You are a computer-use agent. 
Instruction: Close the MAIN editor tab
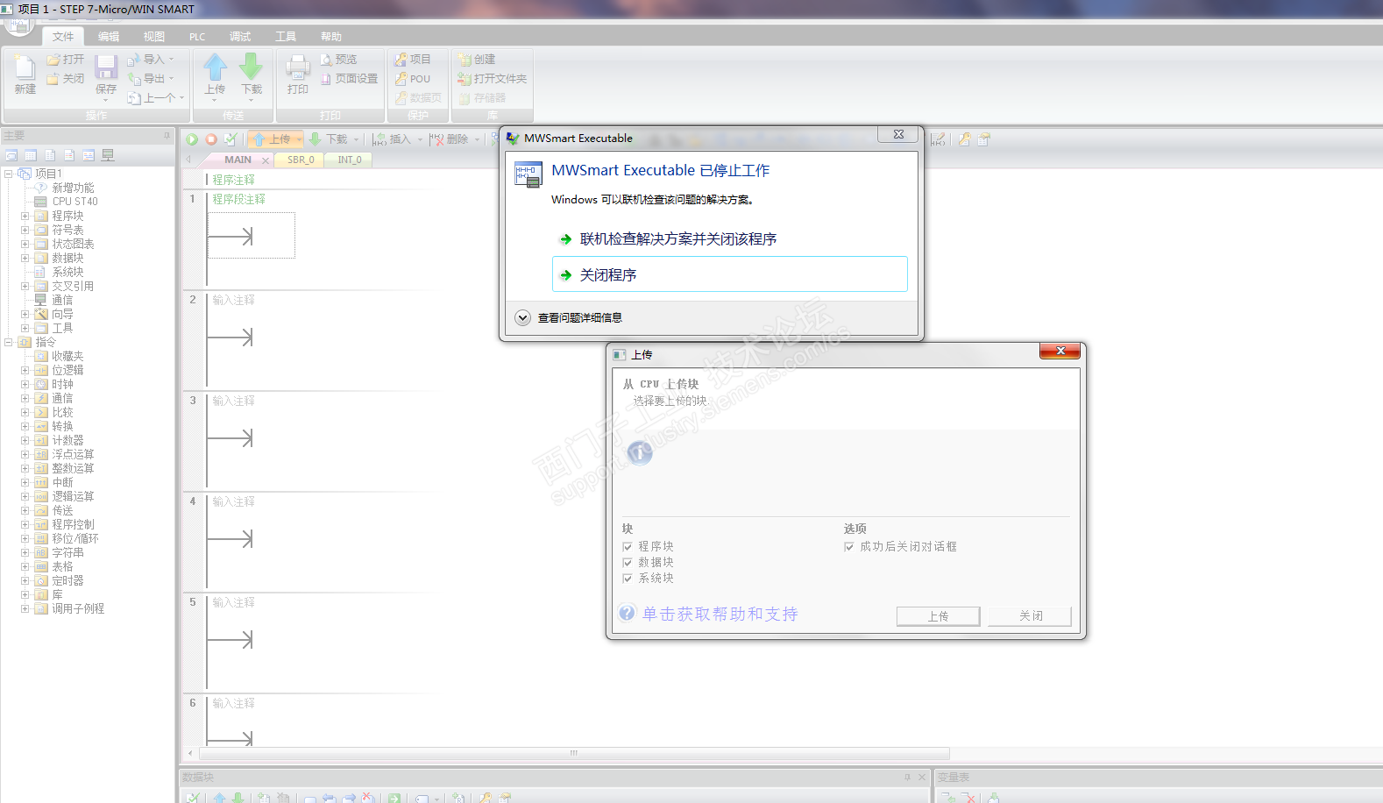click(266, 160)
